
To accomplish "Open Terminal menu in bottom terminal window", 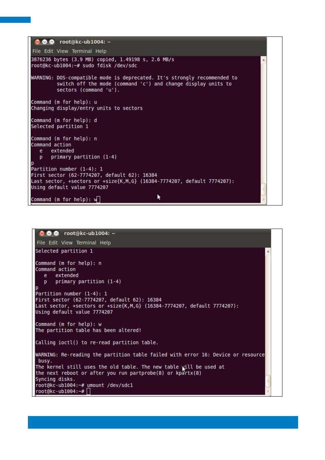I will click(x=86, y=243).
